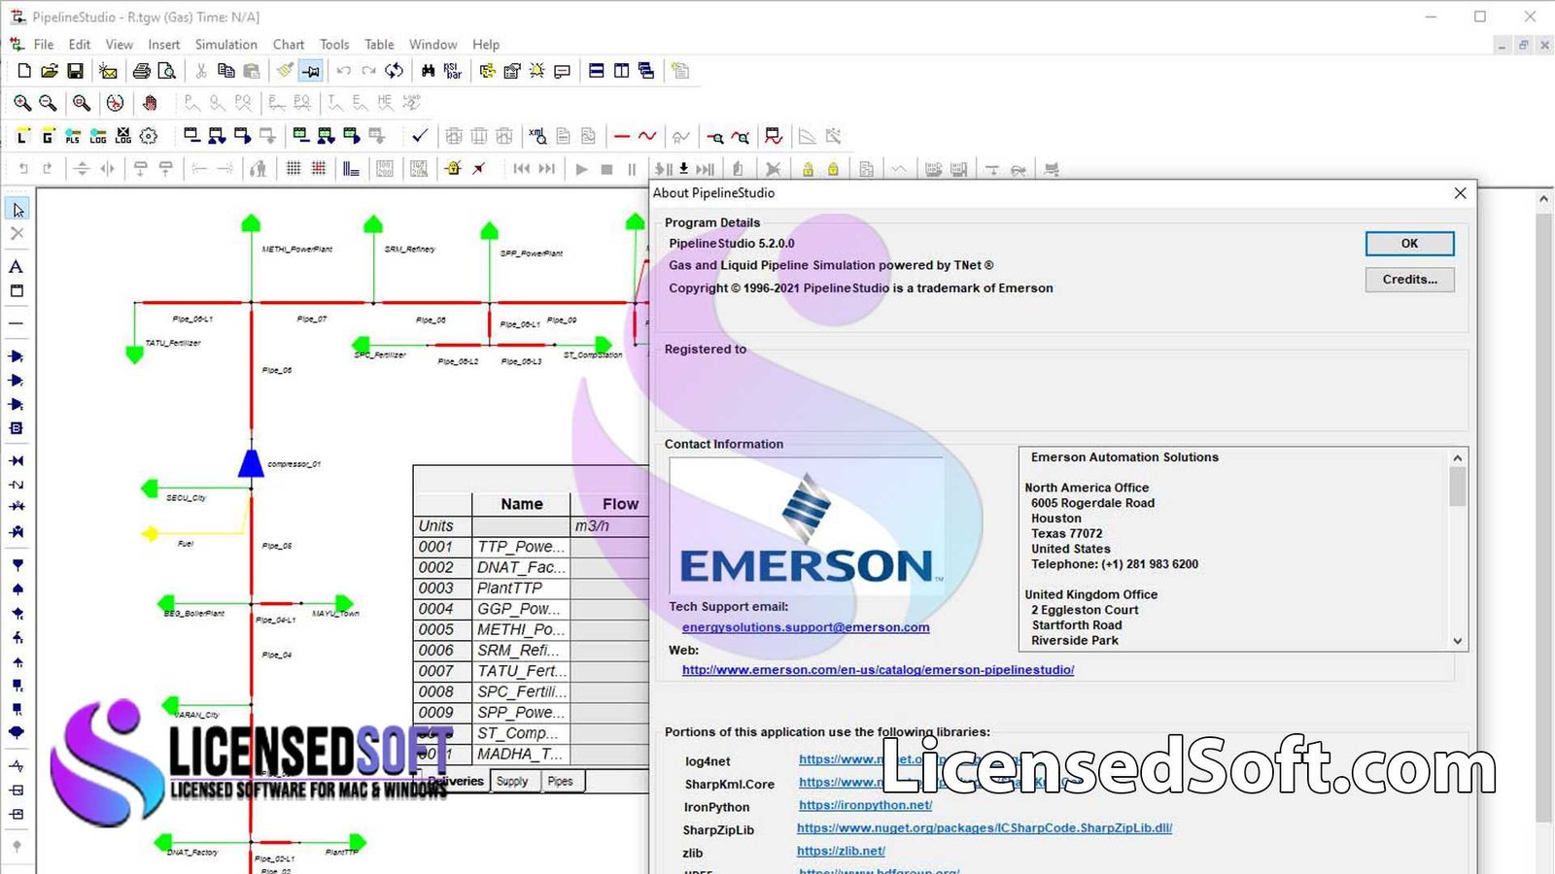
Task: Select the text 'A' tool in left palette
Action: [17, 266]
